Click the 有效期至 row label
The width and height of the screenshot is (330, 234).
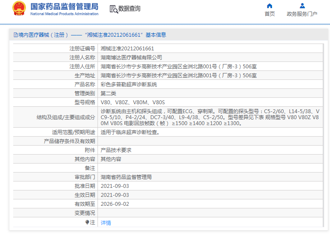85,204
